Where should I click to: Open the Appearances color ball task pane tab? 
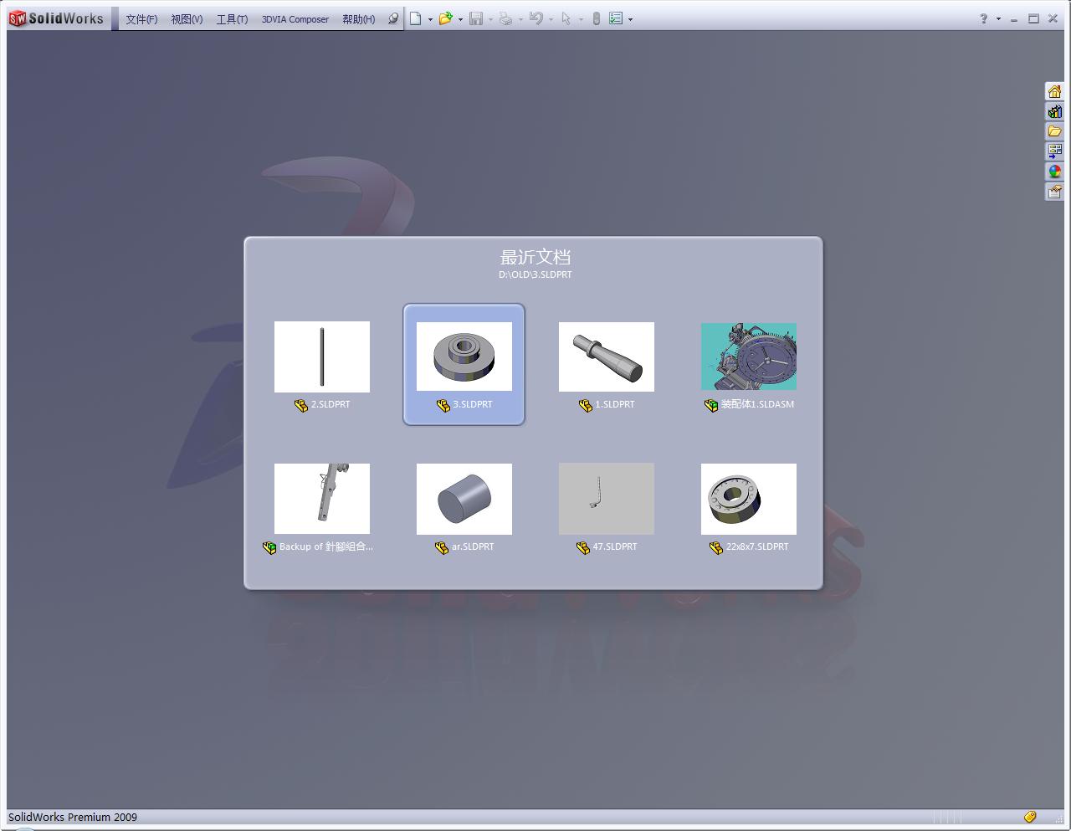click(1054, 172)
